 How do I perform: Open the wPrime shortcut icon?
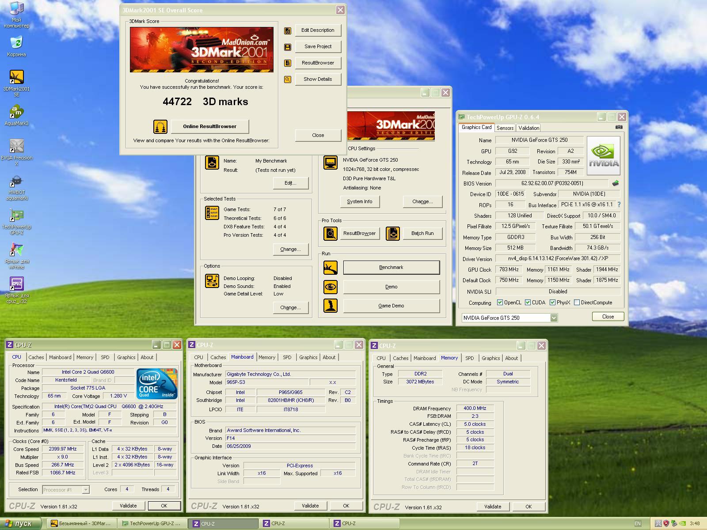(16, 256)
